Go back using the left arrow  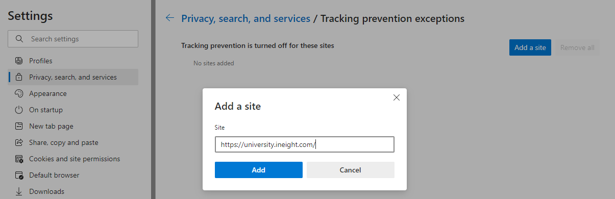(170, 18)
